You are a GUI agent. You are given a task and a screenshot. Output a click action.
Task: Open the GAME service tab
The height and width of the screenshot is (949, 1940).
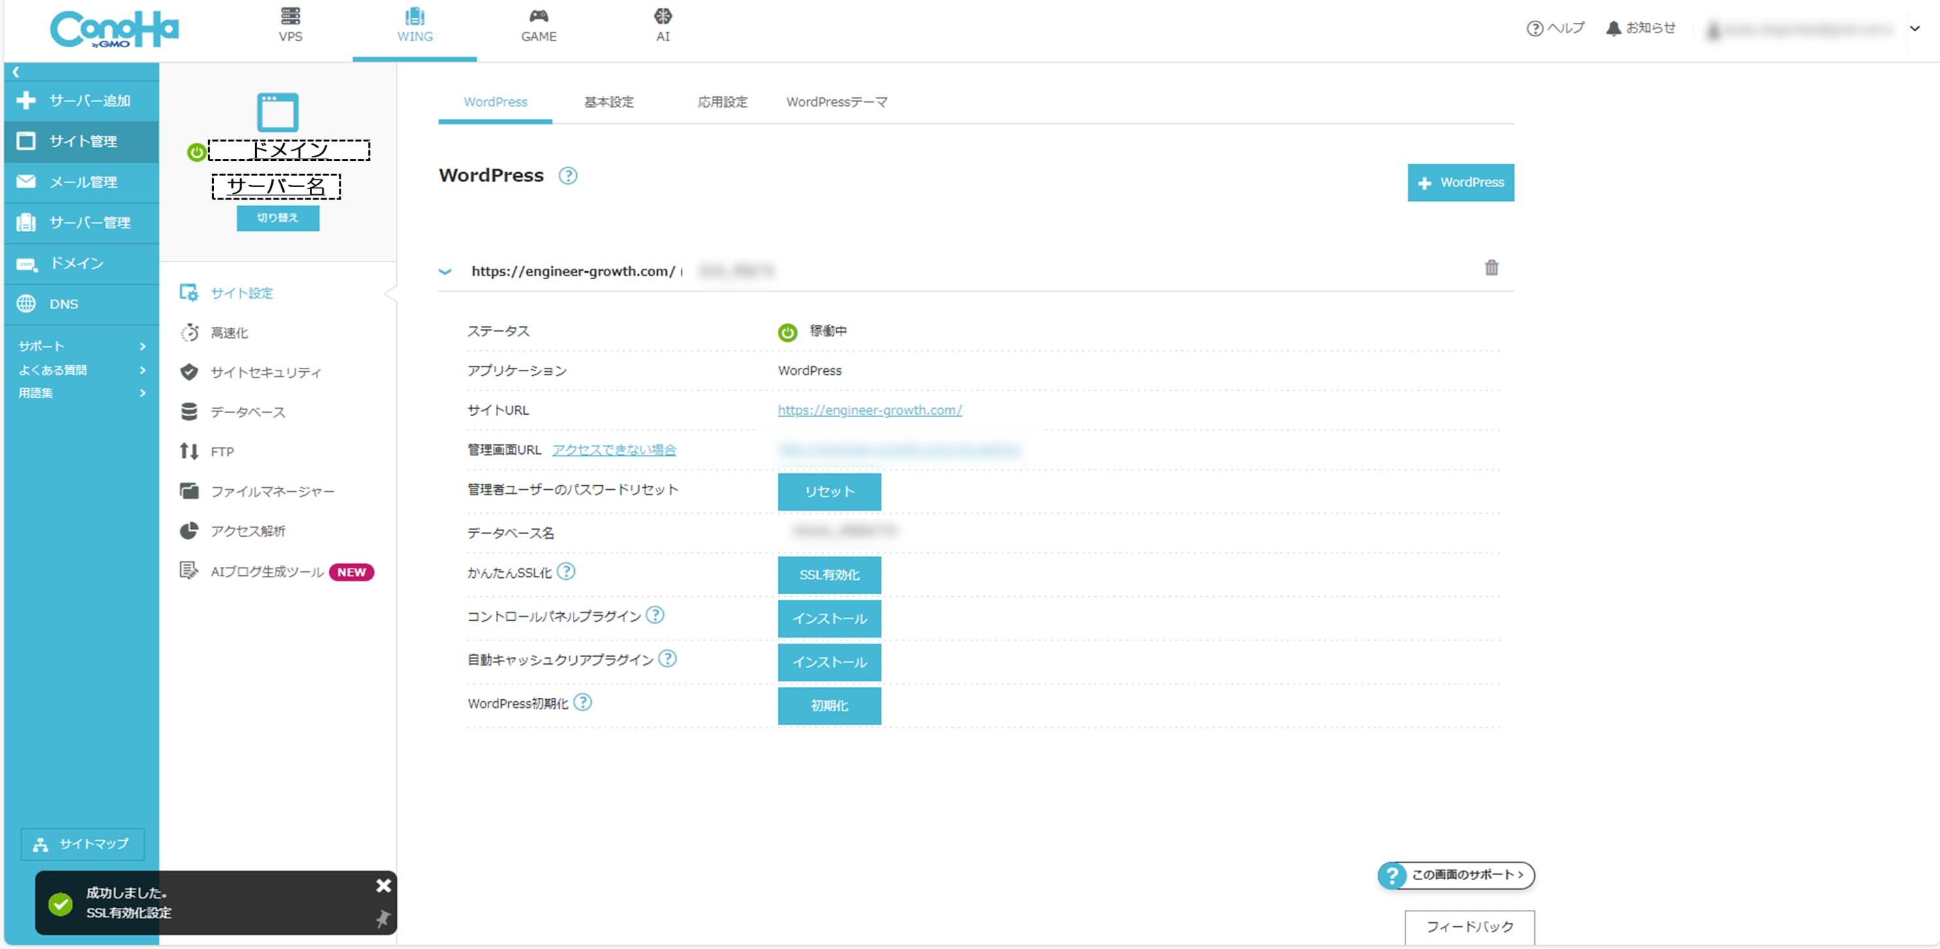pos(538,25)
